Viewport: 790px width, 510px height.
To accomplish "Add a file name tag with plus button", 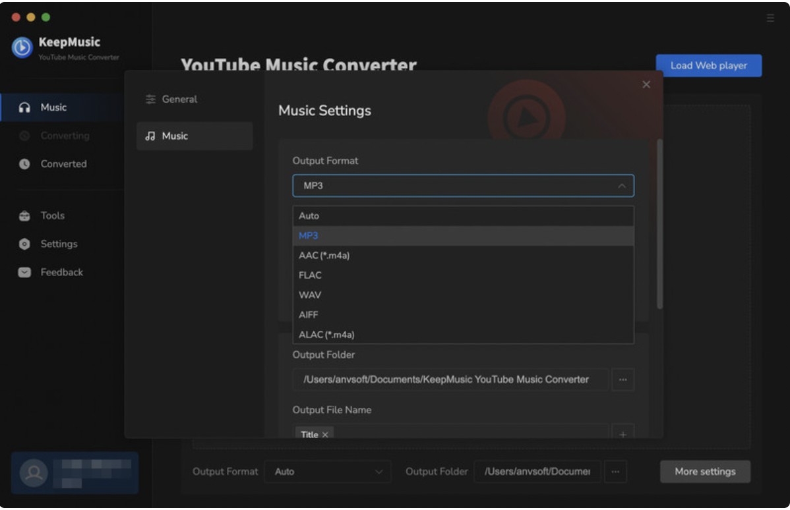I will (623, 434).
